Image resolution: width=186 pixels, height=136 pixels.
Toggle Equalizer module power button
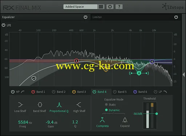point(85,17)
